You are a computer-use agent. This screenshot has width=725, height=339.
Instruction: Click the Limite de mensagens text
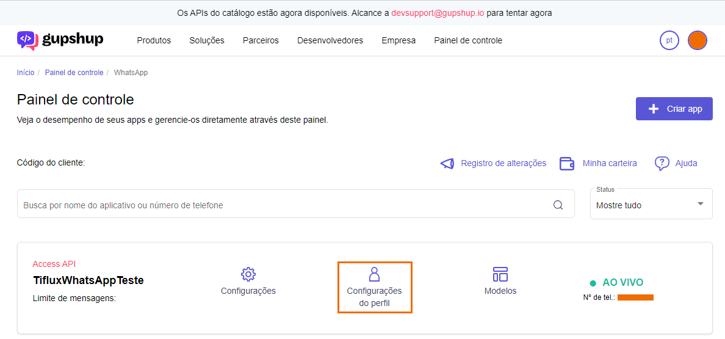(74, 298)
